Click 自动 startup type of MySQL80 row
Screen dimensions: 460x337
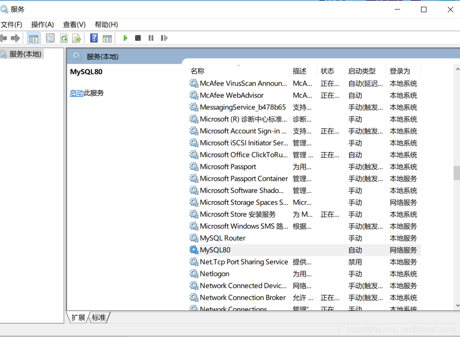355,250
